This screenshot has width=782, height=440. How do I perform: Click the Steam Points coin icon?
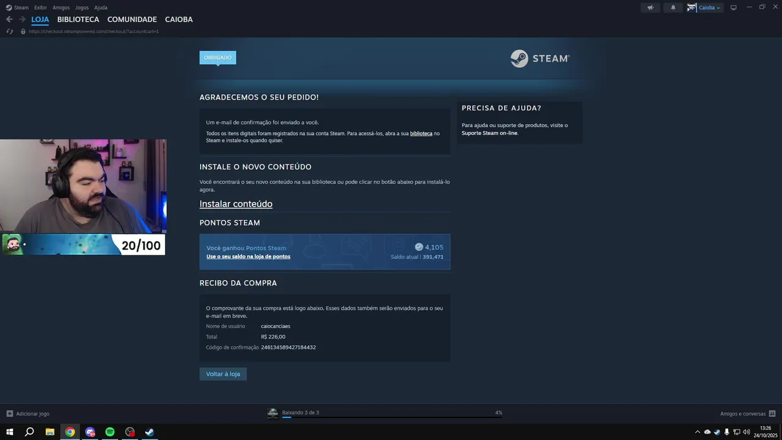click(x=418, y=247)
